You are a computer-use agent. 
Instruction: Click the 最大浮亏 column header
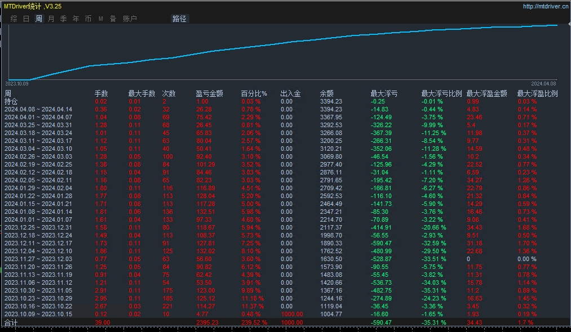(384, 93)
